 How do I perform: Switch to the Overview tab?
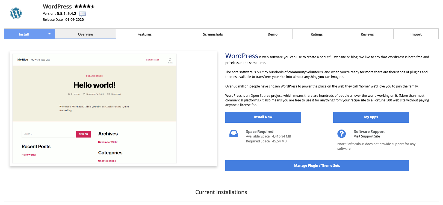(85, 34)
